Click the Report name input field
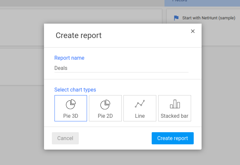 tap(121, 68)
